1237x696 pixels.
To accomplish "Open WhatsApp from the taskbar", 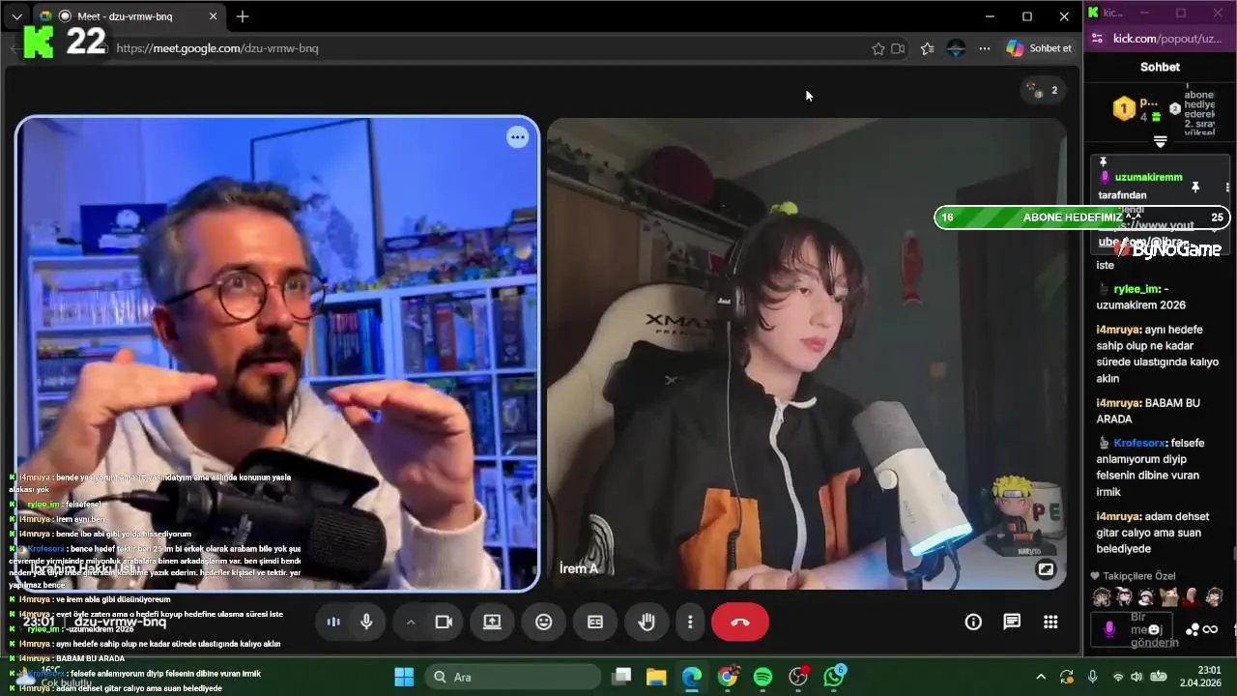I will (x=834, y=677).
